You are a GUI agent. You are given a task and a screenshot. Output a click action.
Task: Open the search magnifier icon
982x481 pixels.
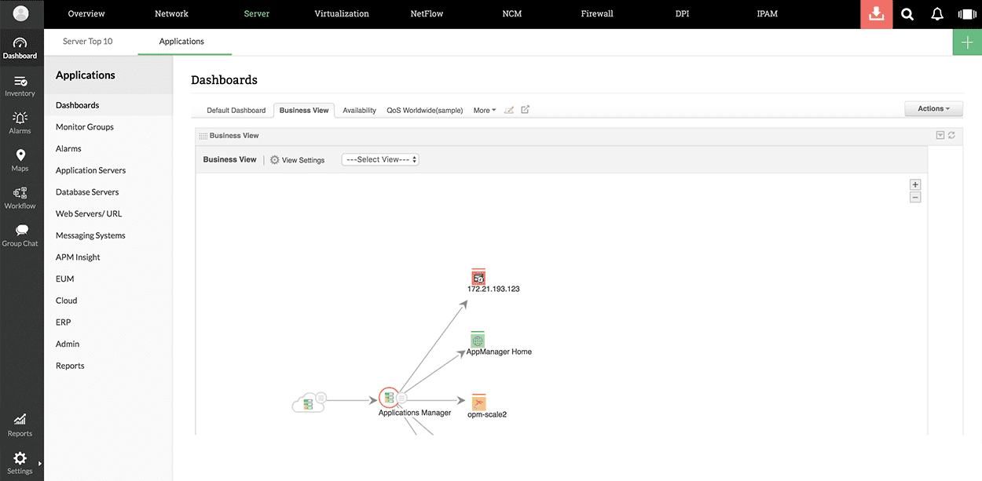(907, 14)
